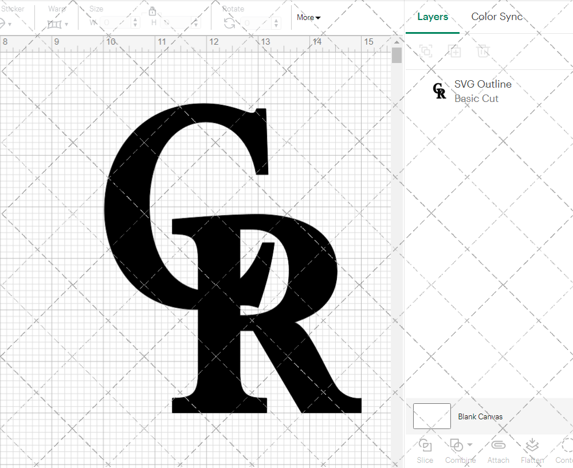
Task: Expand the Combine dropdown arrow
Action: pos(470,445)
